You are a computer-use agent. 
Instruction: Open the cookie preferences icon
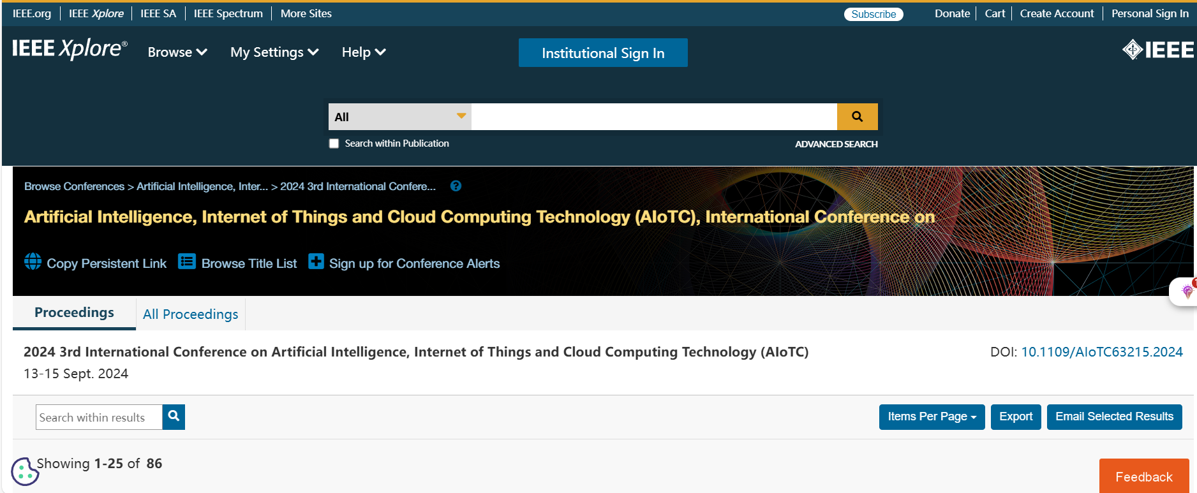[24, 472]
